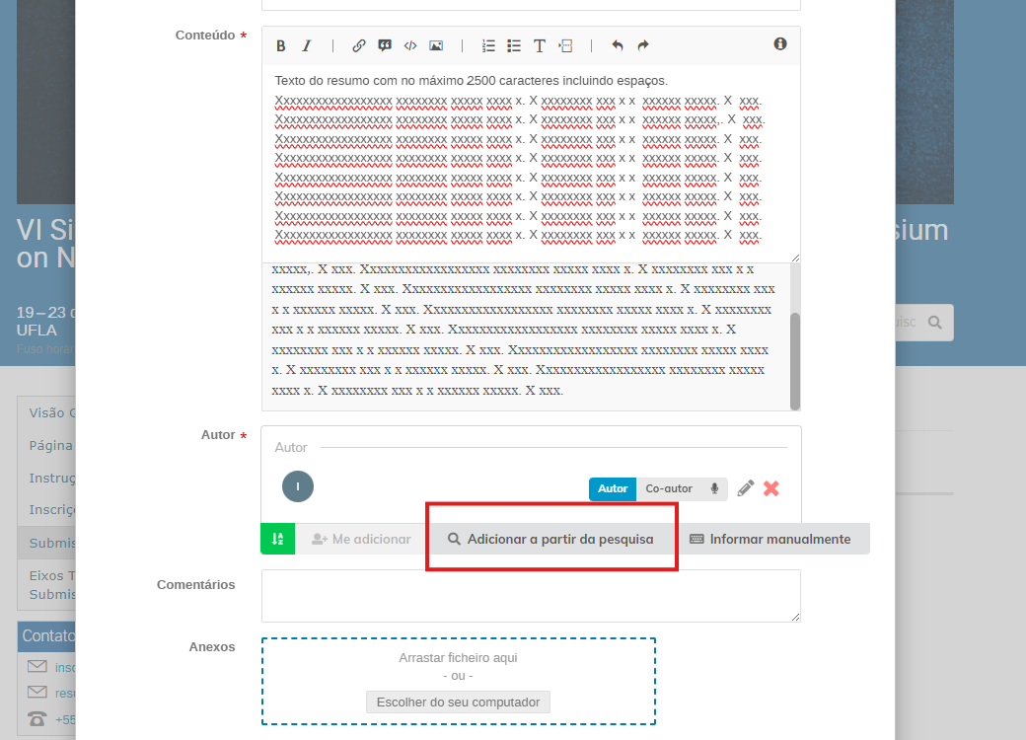Open heading text style tool
1026x740 pixels.
(x=540, y=45)
